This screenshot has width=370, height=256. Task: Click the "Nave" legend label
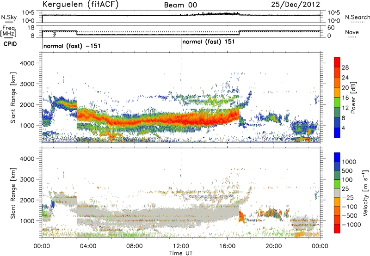[x=352, y=32]
